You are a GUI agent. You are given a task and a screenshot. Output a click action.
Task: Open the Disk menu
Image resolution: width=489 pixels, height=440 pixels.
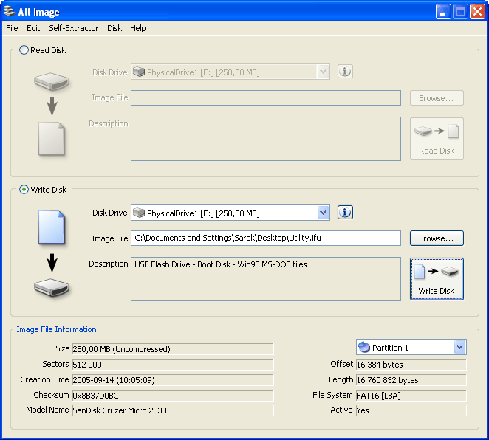(x=114, y=28)
